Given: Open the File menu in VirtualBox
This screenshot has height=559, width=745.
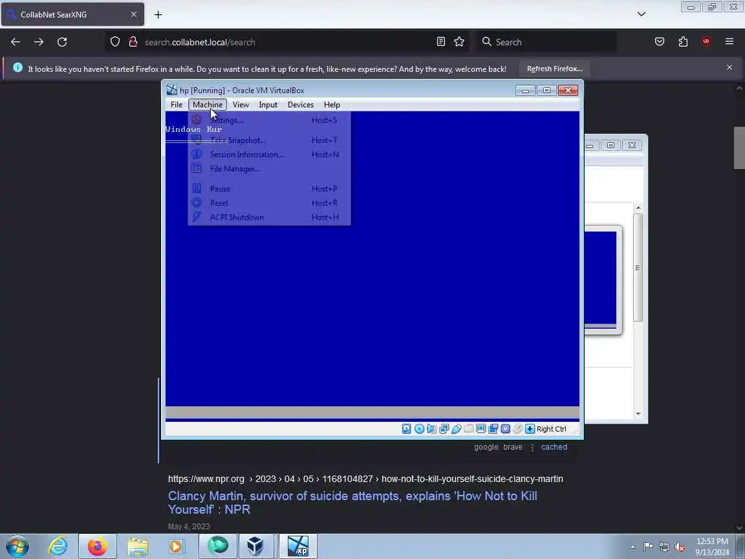Looking at the screenshot, I should [x=177, y=105].
